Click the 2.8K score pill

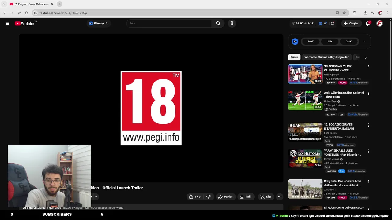[349, 42]
